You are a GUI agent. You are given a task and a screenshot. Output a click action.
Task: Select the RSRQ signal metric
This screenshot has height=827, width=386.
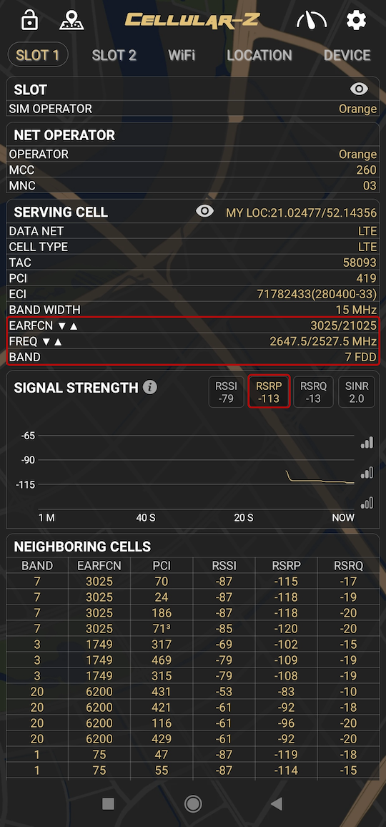(x=313, y=392)
